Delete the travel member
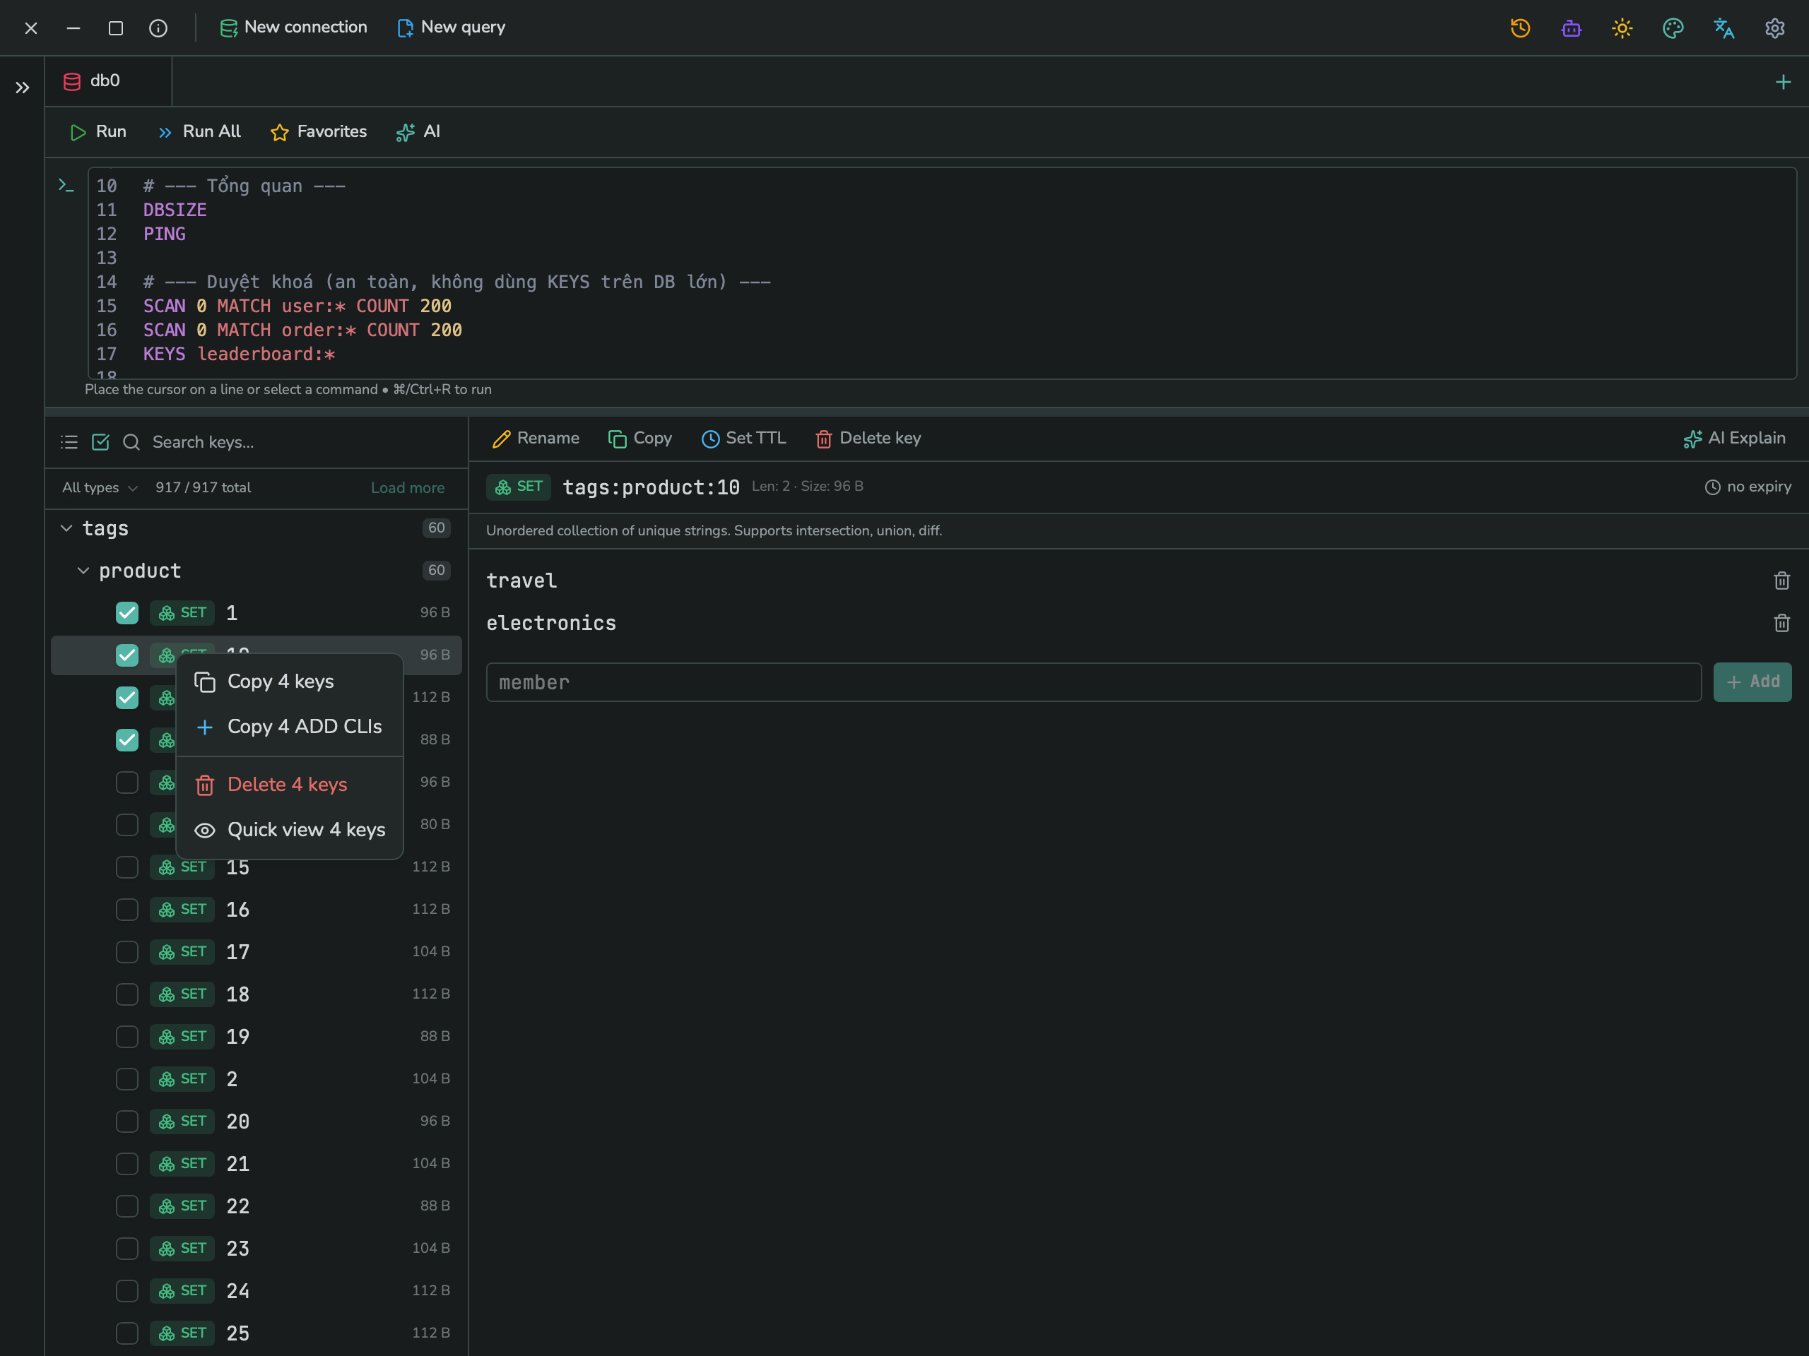This screenshot has width=1809, height=1356. (x=1781, y=581)
